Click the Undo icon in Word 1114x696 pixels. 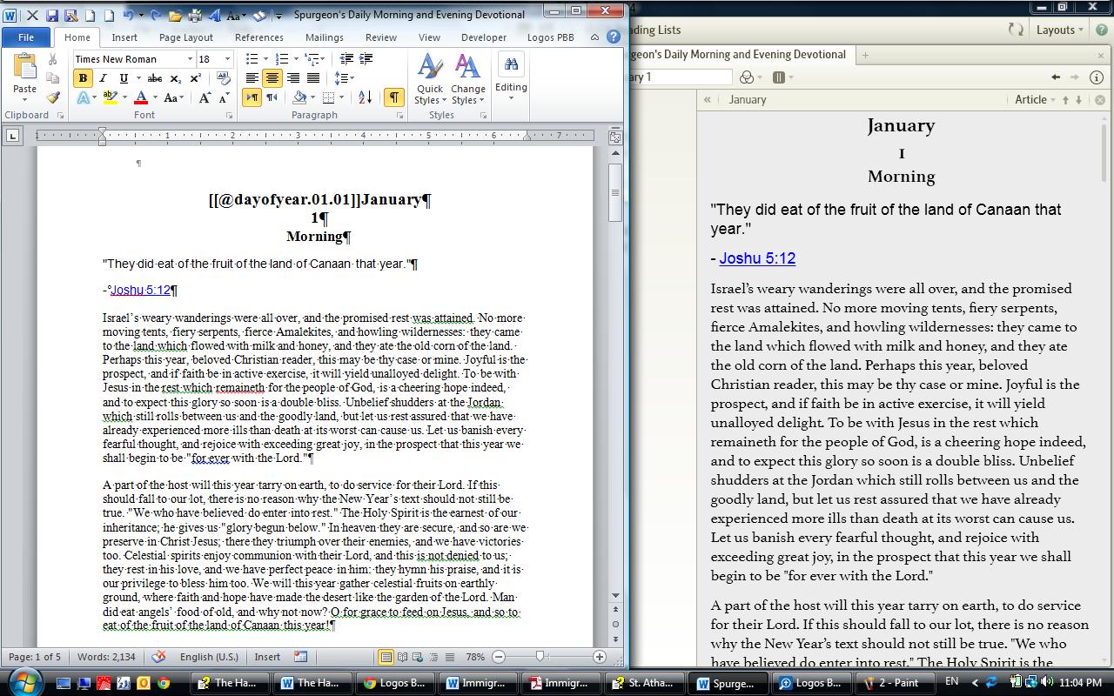[x=129, y=15]
